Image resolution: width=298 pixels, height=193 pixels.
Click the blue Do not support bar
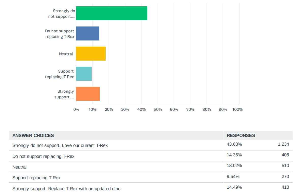point(88,33)
